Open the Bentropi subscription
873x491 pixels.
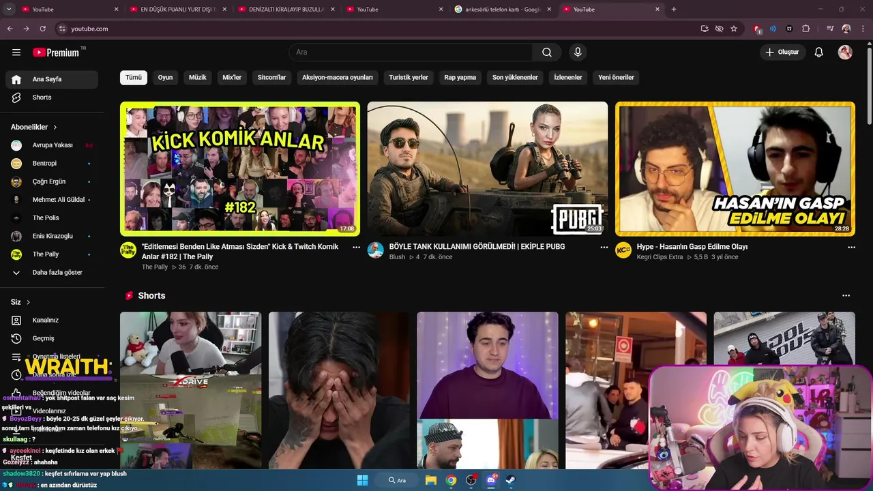pos(52,164)
